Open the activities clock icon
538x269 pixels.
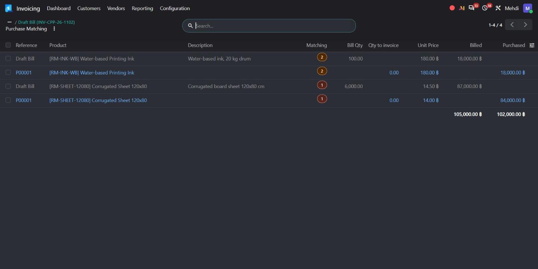tap(485, 8)
